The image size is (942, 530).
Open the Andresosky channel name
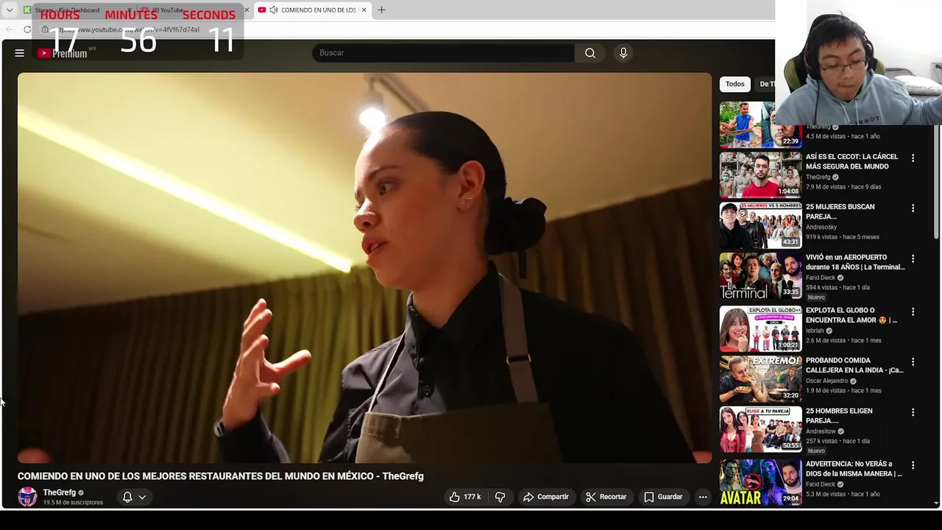(821, 227)
